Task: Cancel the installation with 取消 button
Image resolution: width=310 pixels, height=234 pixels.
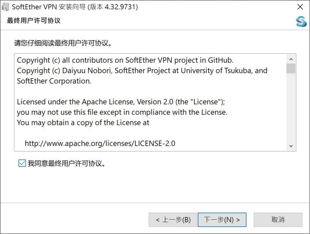Action: point(278,220)
